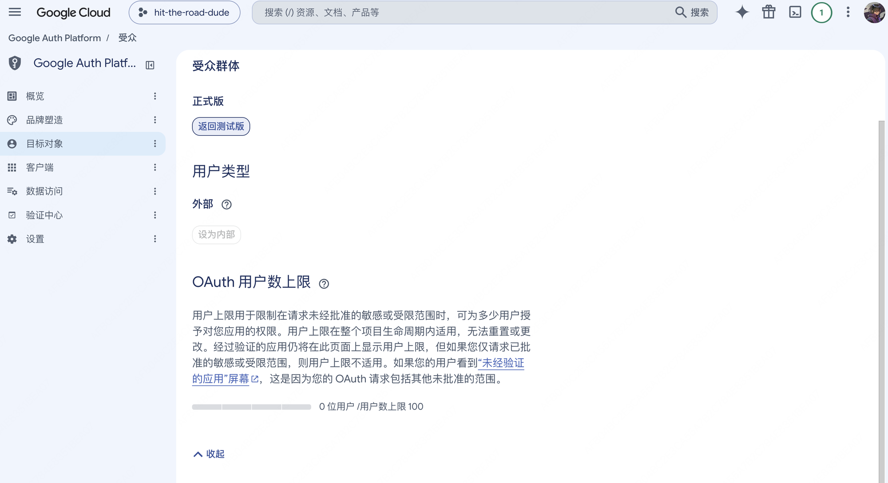The image size is (888, 483).
Task: Open the notifications badge showing 1
Action: (x=821, y=12)
